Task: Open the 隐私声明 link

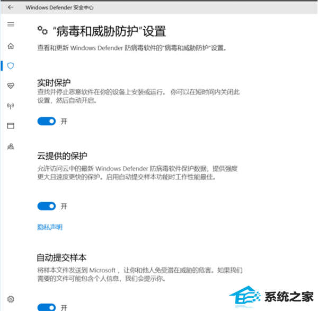Action: 50,227
